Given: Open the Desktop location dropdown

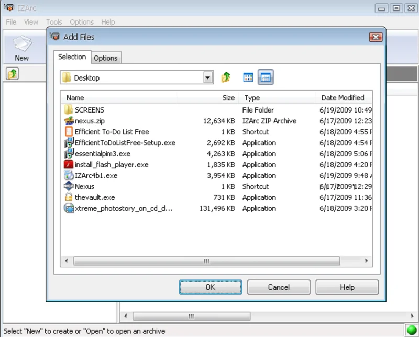Looking at the screenshot, I should (208, 77).
